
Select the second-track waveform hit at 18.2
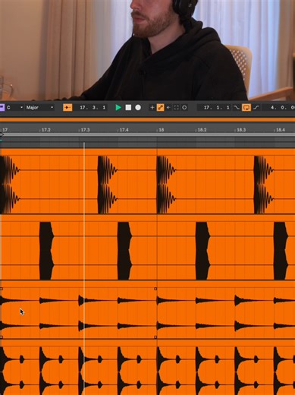202,251
